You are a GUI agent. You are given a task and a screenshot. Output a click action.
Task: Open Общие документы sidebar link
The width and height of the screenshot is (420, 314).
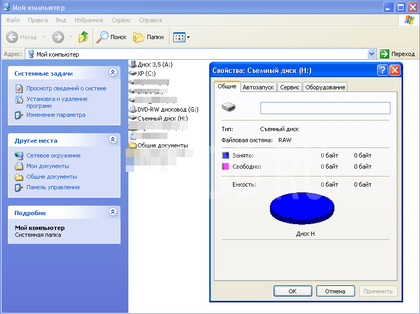click(52, 177)
